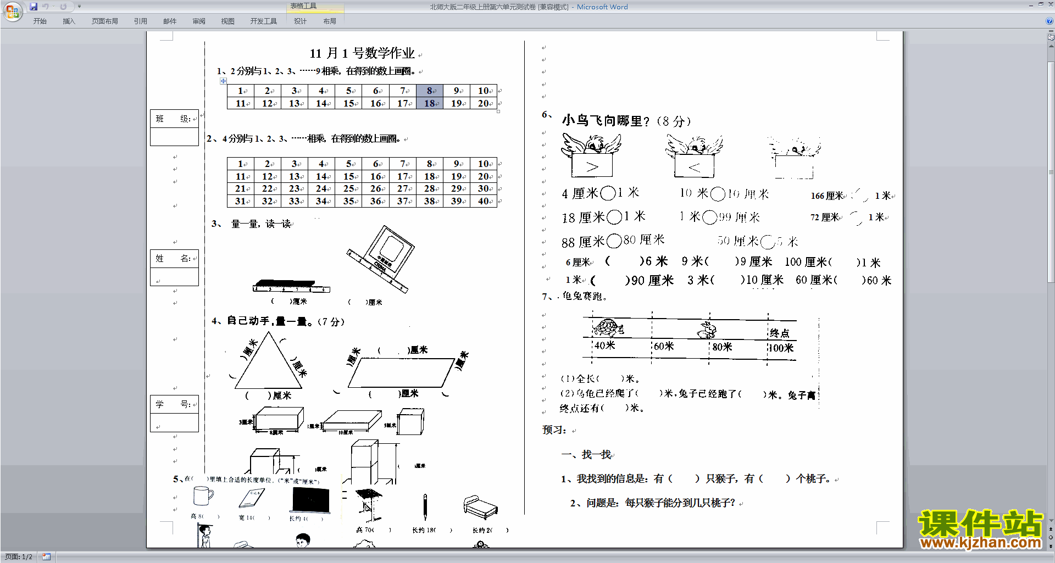
Task: Click the 姓 名 label box
Action: (174, 258)
